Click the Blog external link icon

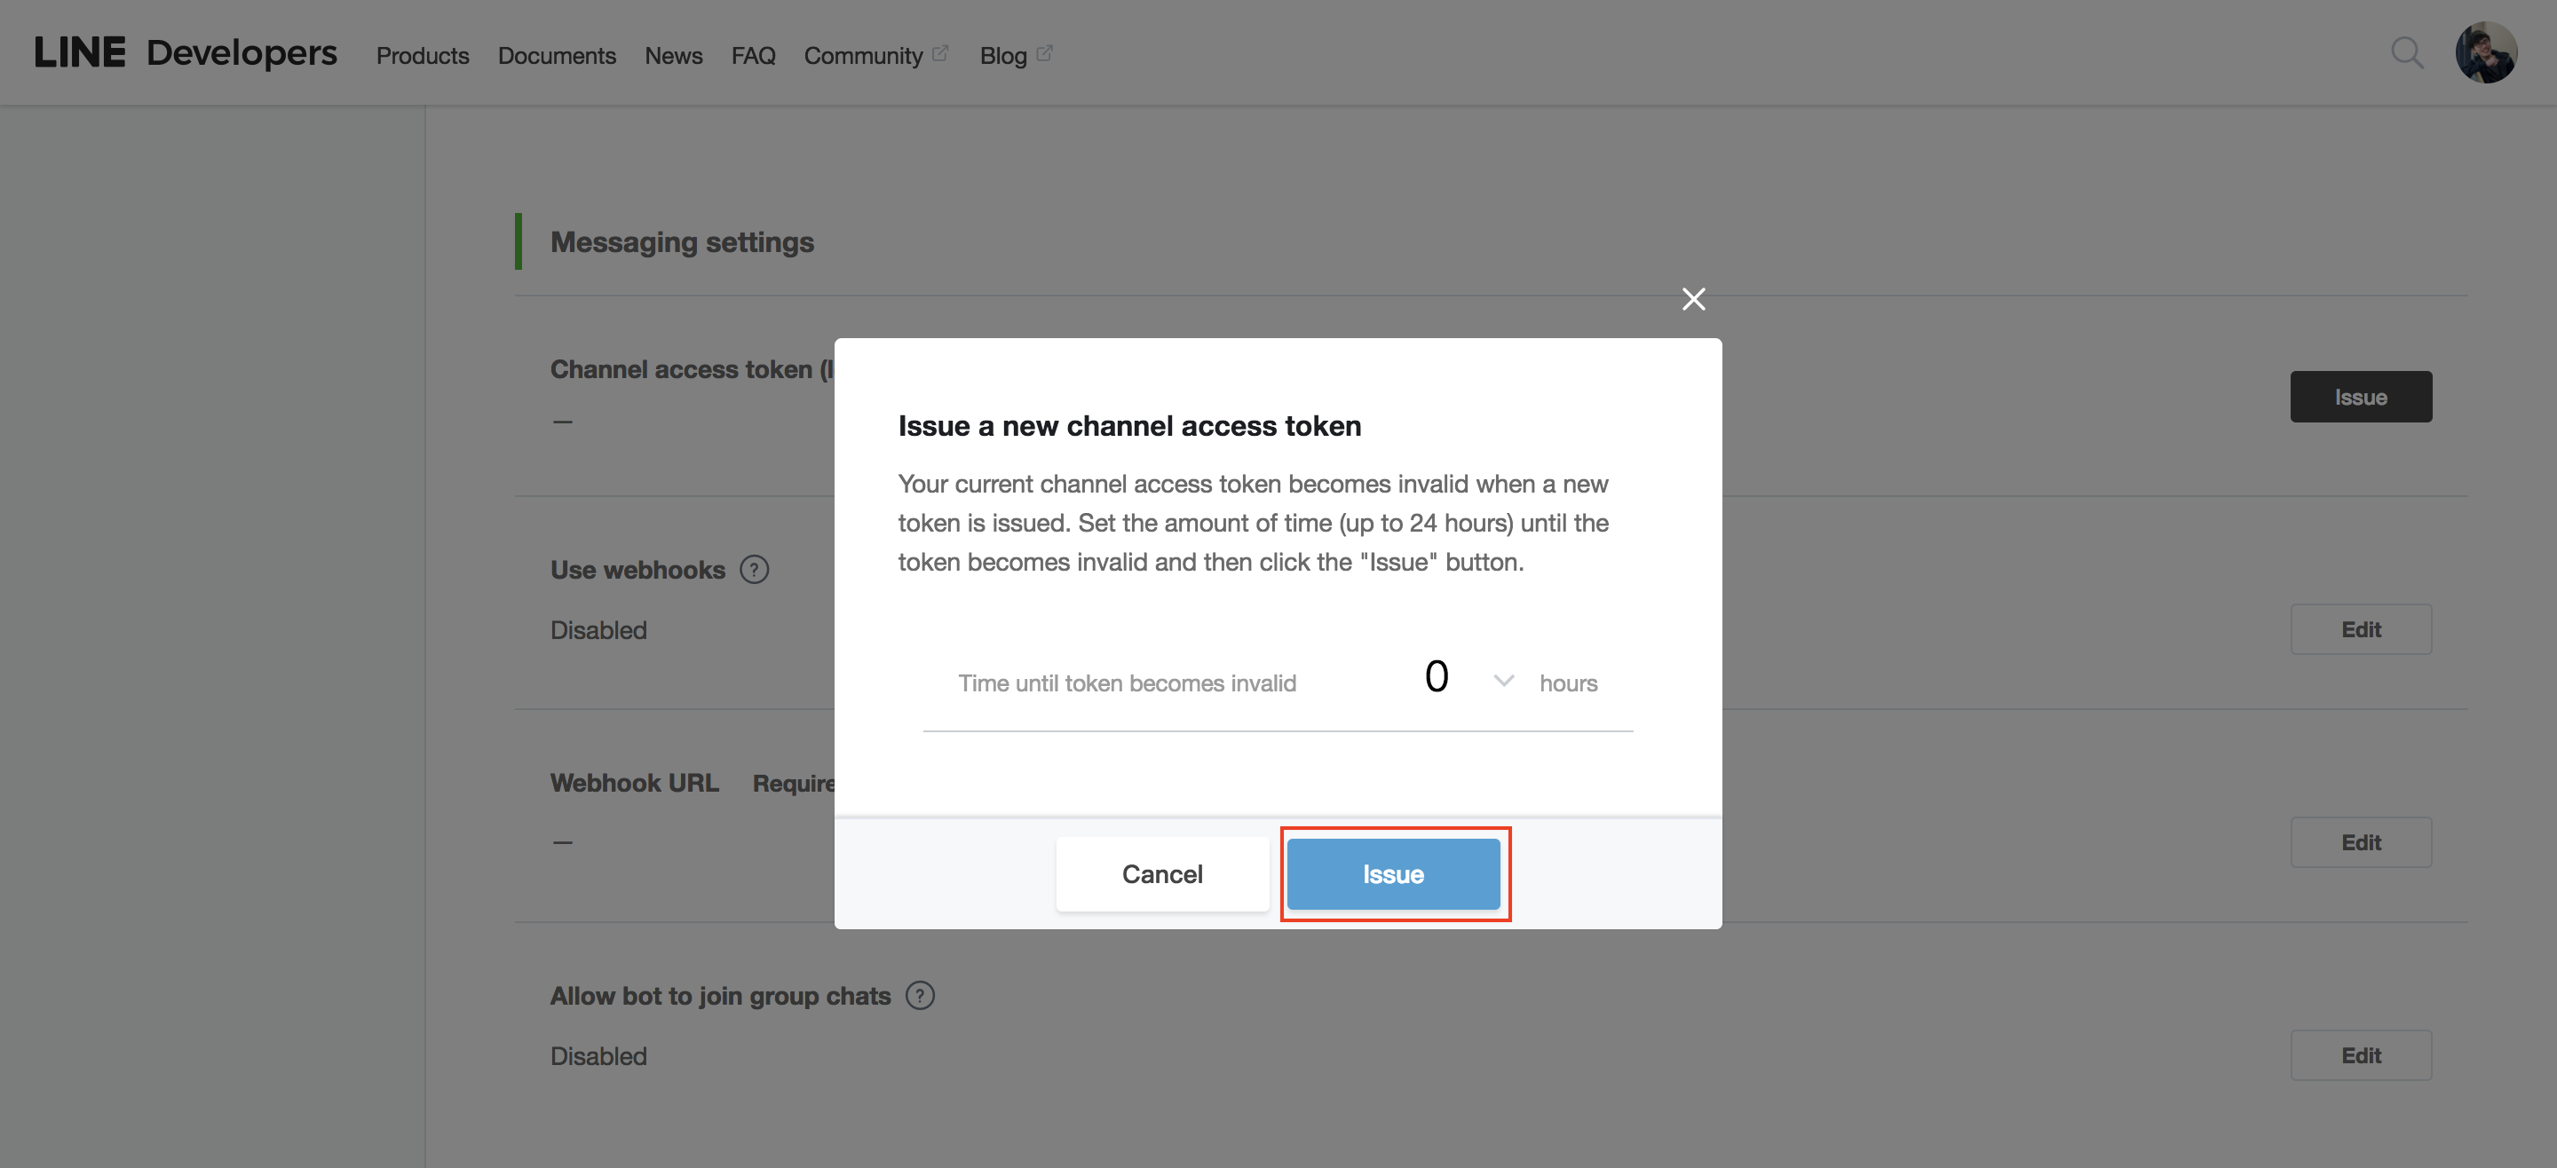pos(1044,53)
